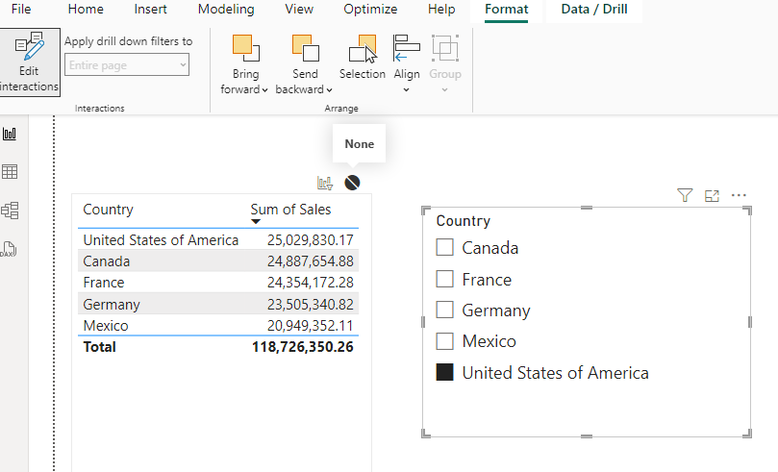This screenshot has height=472, width=778.
Task: Click slicer filter funnel icon
Action: coord(685,195)
